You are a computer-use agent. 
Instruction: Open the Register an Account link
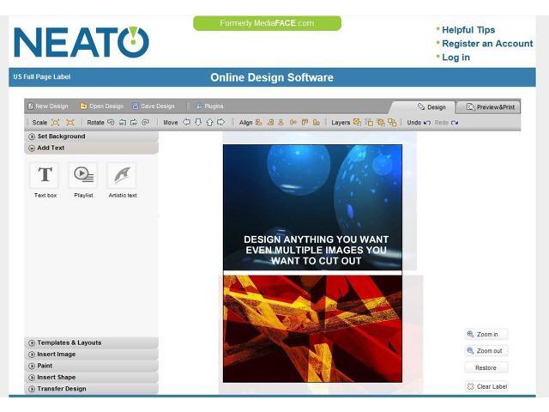(x=487, y=44)
